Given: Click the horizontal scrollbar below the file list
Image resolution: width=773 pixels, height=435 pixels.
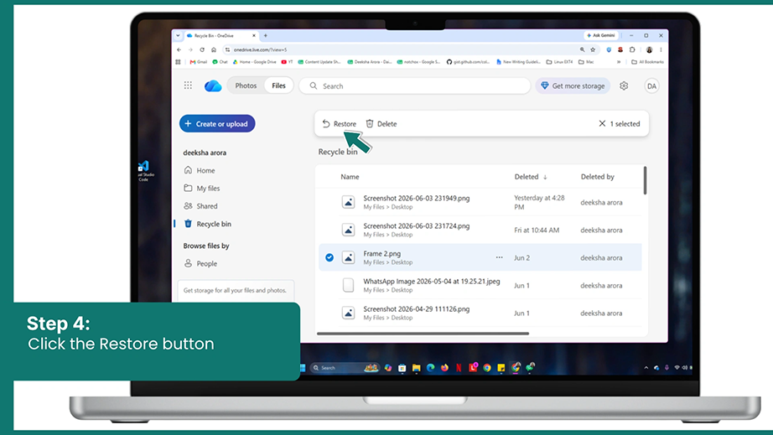Looking at the screenshot, I should coord(423,334).
